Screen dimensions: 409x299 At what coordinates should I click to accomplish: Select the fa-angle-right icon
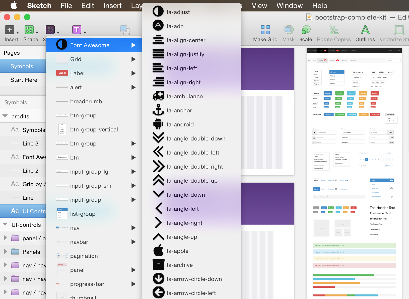(191, 223)
